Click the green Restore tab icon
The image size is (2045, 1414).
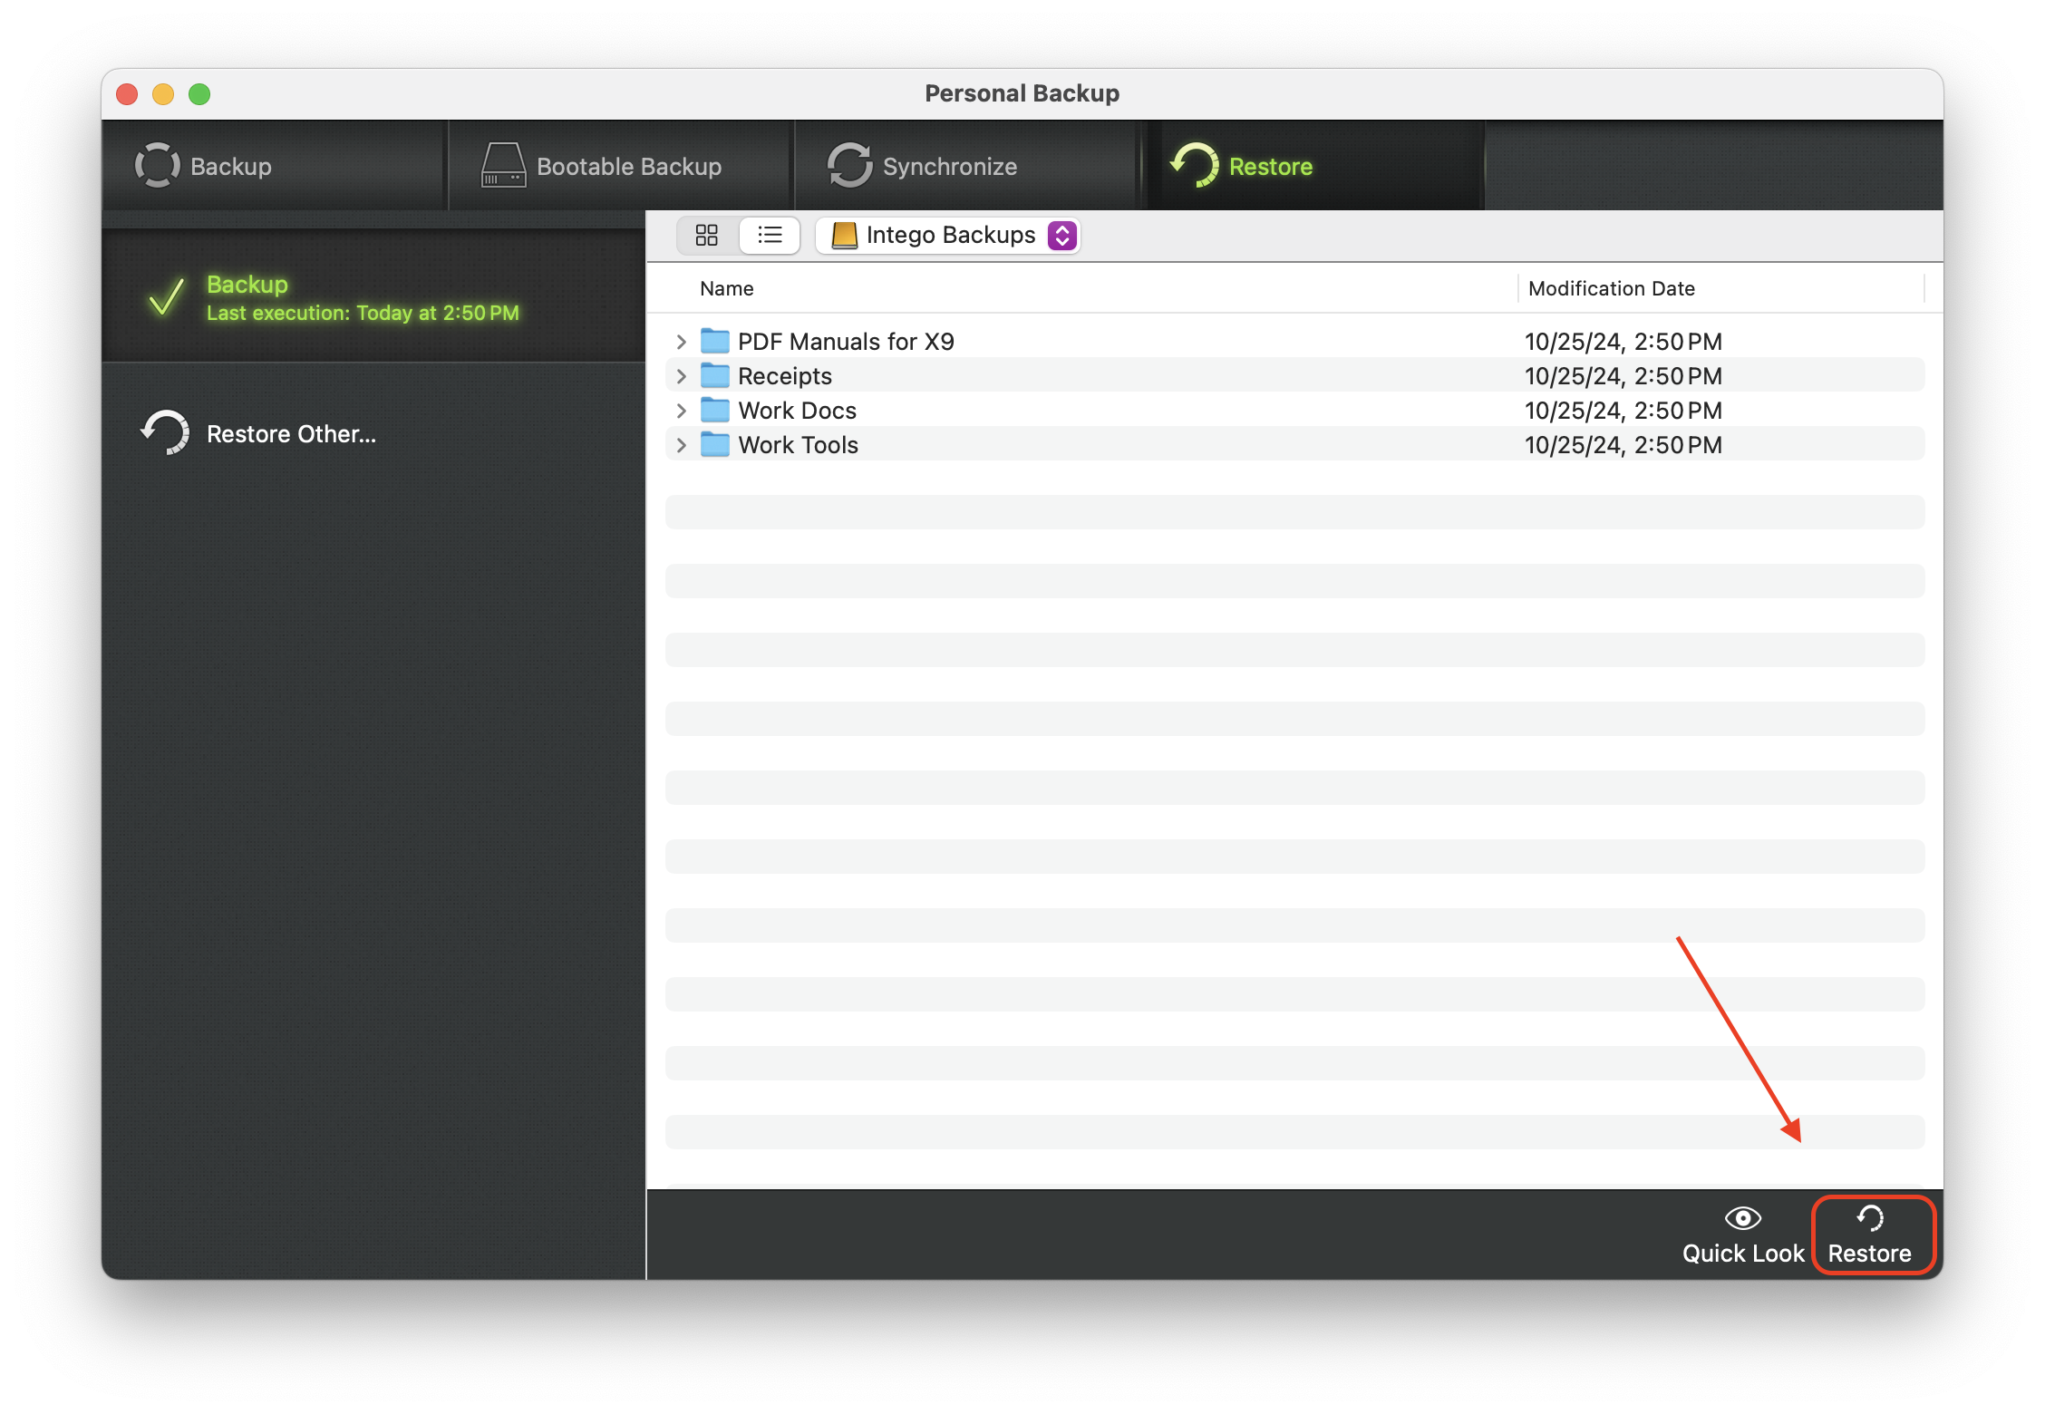coord(1195,165)
